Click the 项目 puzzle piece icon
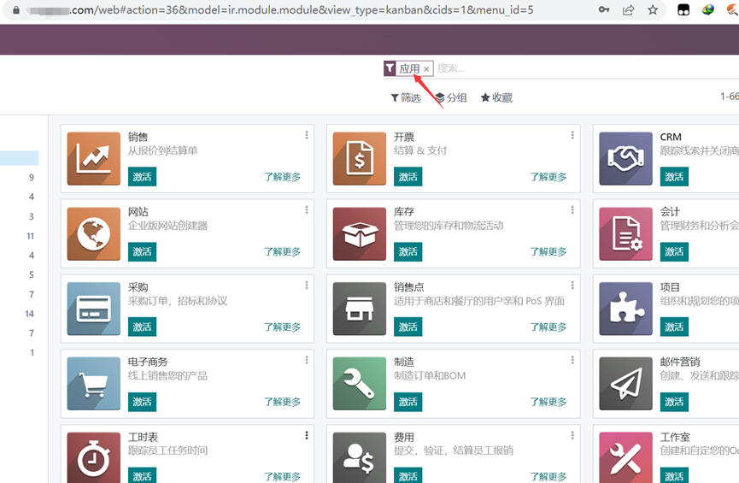 (x=626, y=309)
